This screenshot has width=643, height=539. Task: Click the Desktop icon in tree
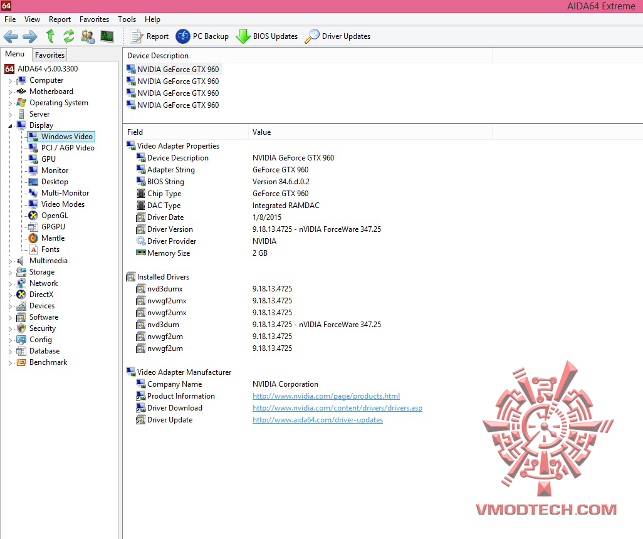[x=33, y=181]
